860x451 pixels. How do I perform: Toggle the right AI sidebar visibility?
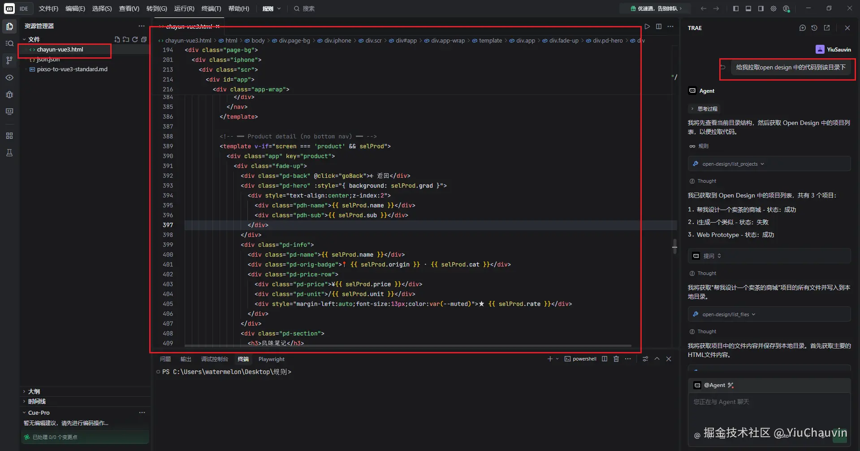761,9
